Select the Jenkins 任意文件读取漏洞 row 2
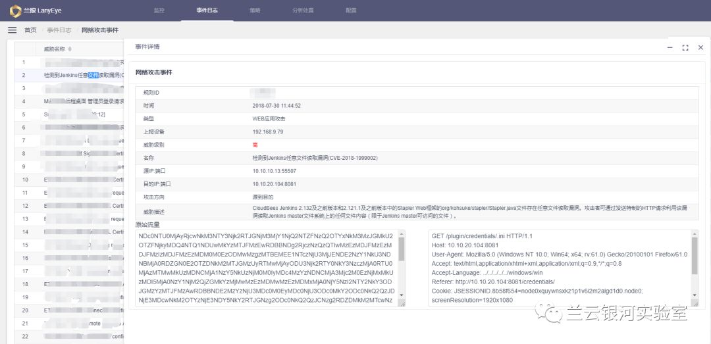Image resolution: width=711 pixels, height=344 pixels. click(x=69, y=75)
